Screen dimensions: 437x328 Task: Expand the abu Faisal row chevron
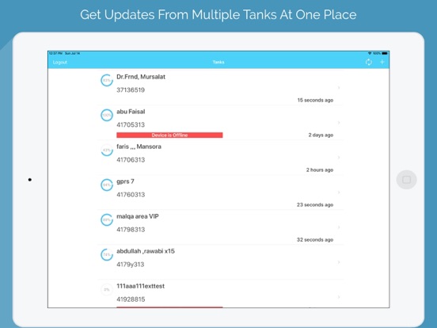[x=339, y=123]
